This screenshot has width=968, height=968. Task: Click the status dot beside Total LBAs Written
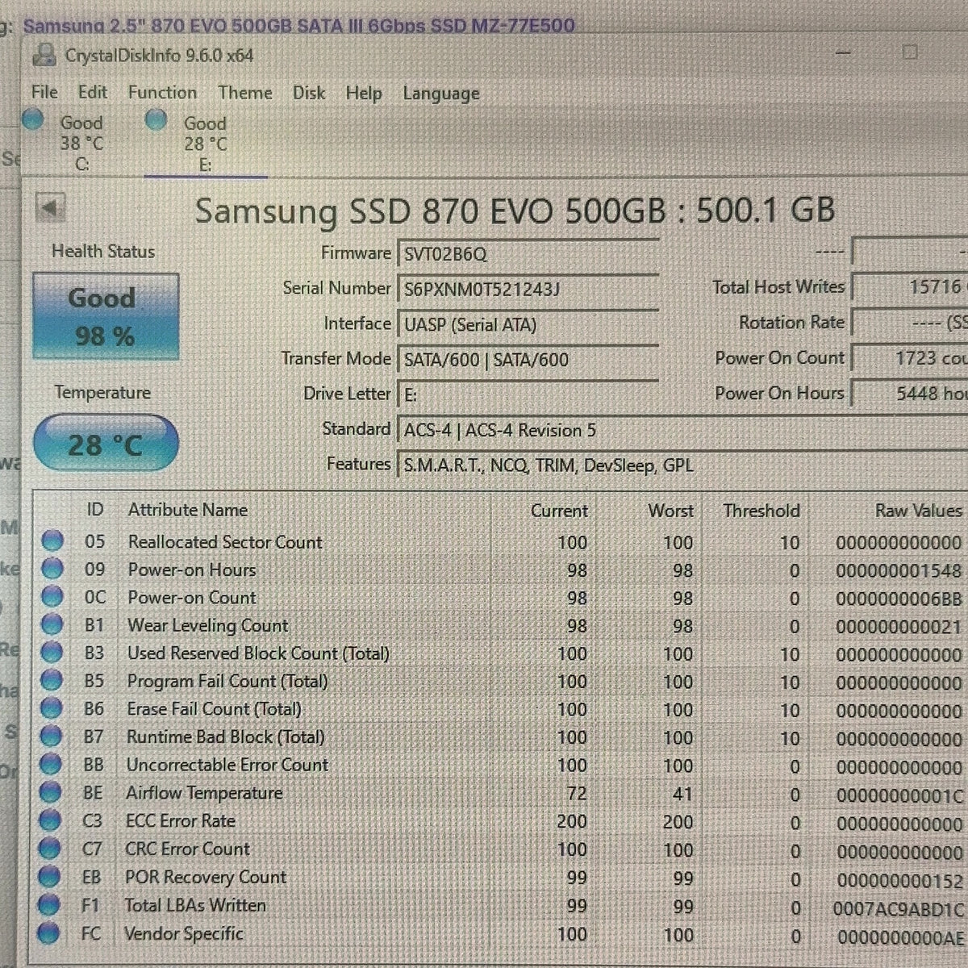click(48, 905)
